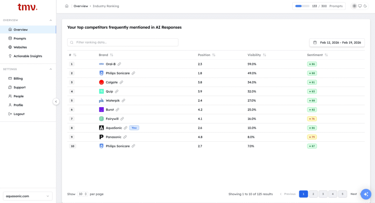Screen dimensions: 375x203
Task: Click the purple Burst brand logo
Action: pyautogui.click(x=101, y=110)
